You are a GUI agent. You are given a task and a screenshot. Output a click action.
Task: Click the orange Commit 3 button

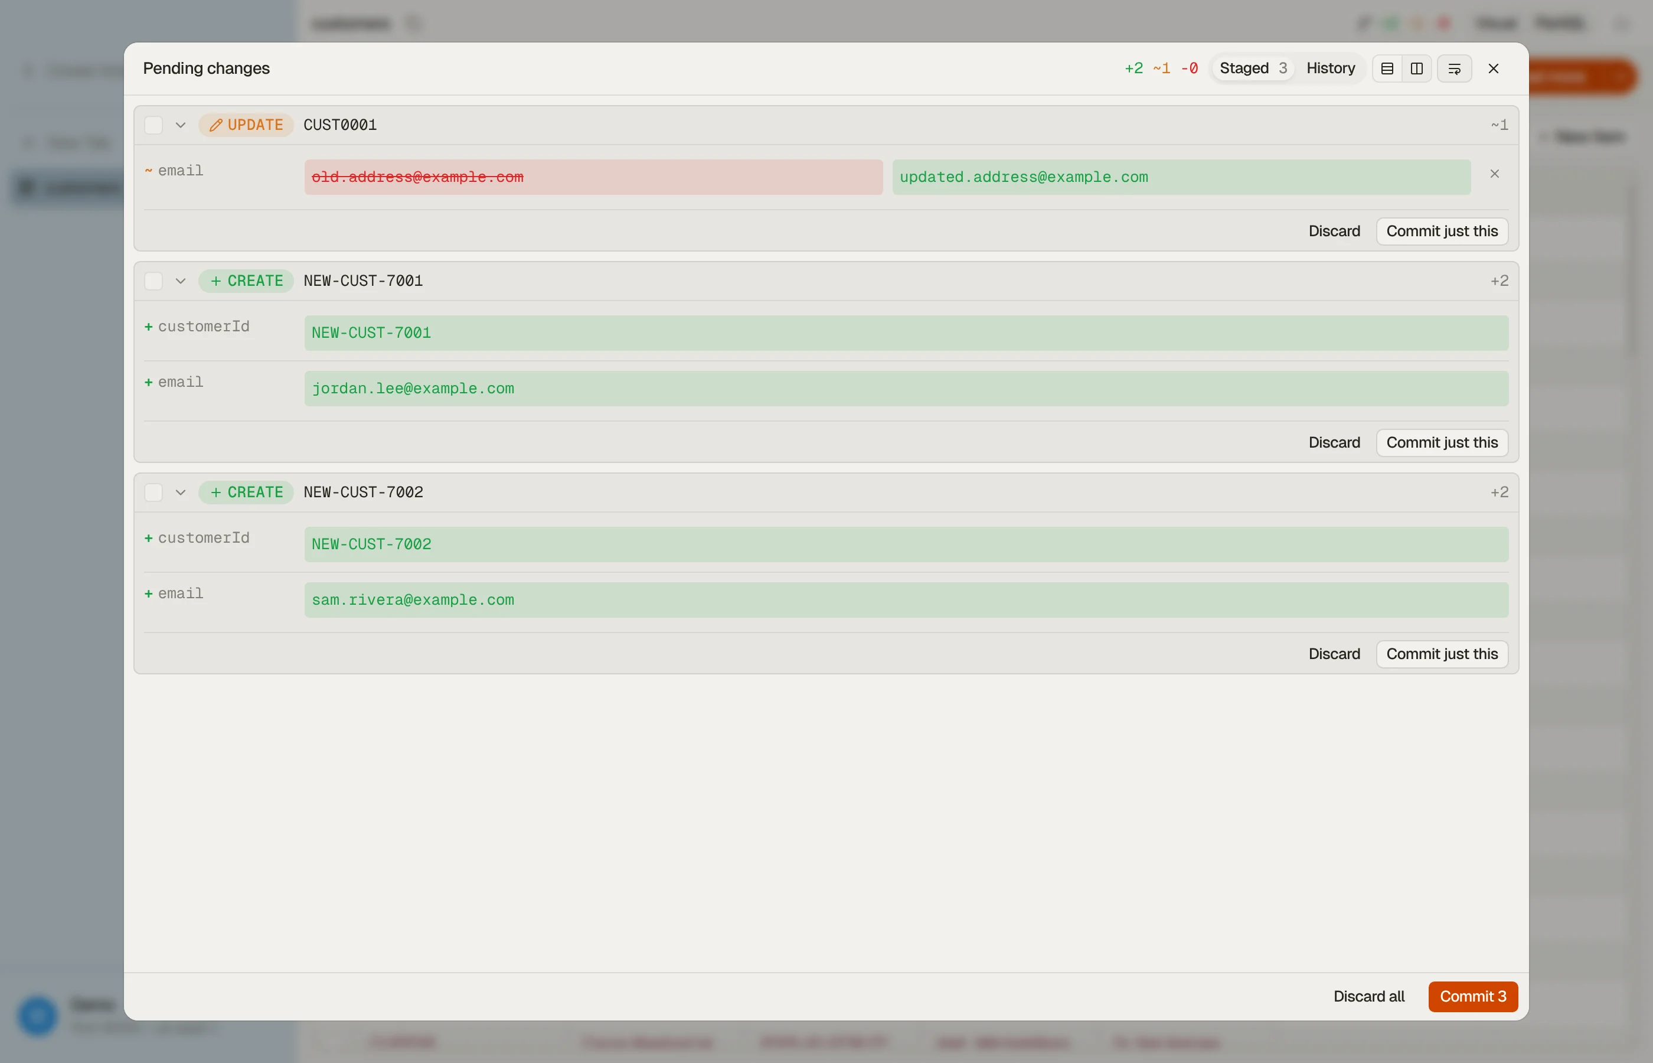tap(1473, 996)
